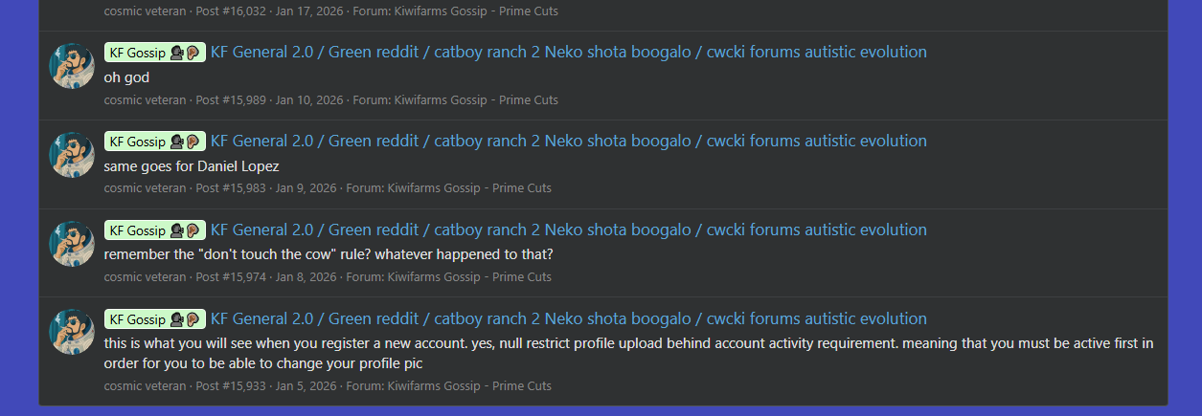Click the avatar beside the "oh god" post
This screenshot has width=1202, height=416.
[72, 66]
